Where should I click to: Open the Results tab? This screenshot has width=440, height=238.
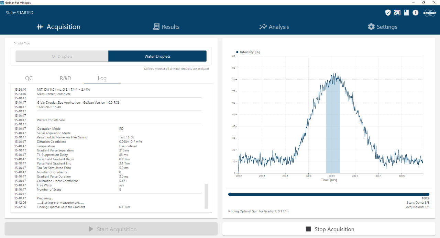point(166,27)
